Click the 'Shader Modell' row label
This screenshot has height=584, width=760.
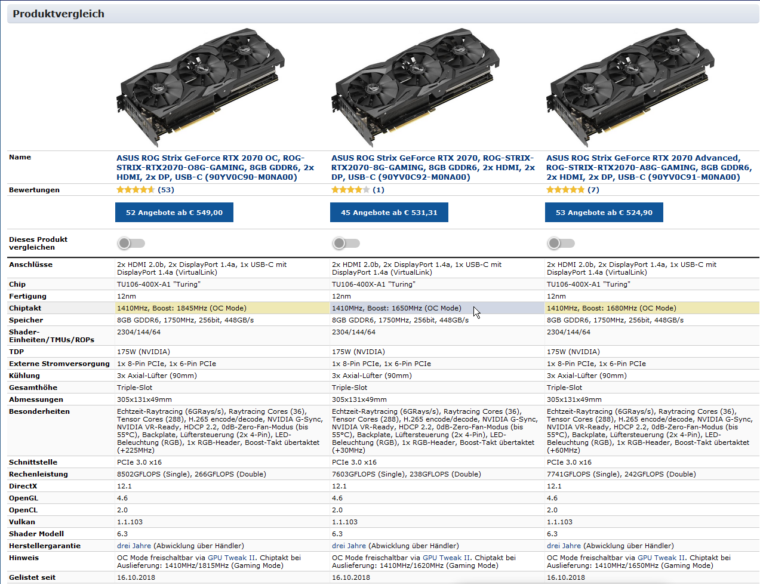tap(36, 534)
